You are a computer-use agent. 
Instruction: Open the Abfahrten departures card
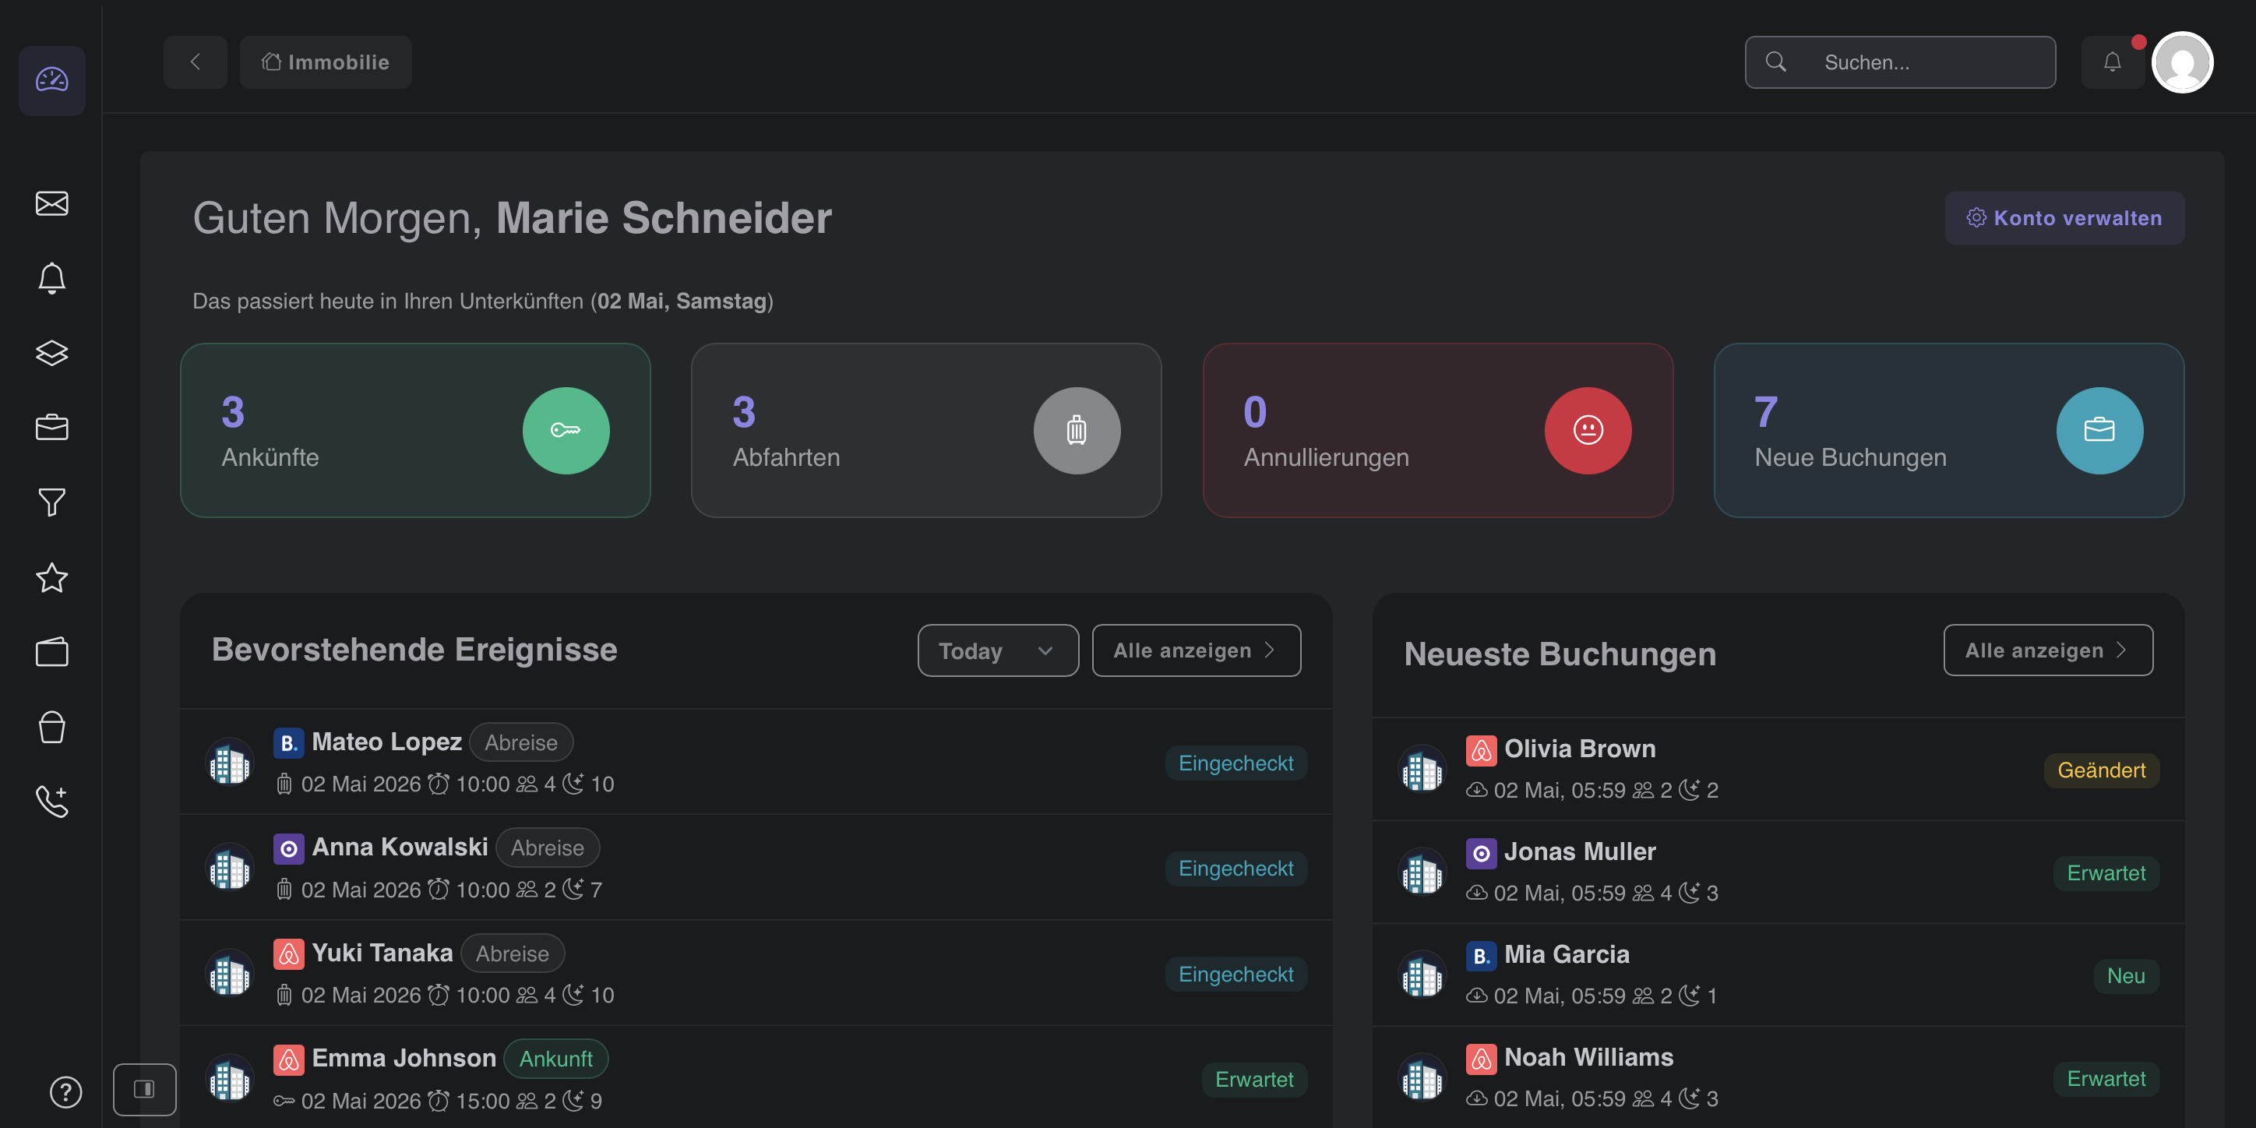pos(925,430)
